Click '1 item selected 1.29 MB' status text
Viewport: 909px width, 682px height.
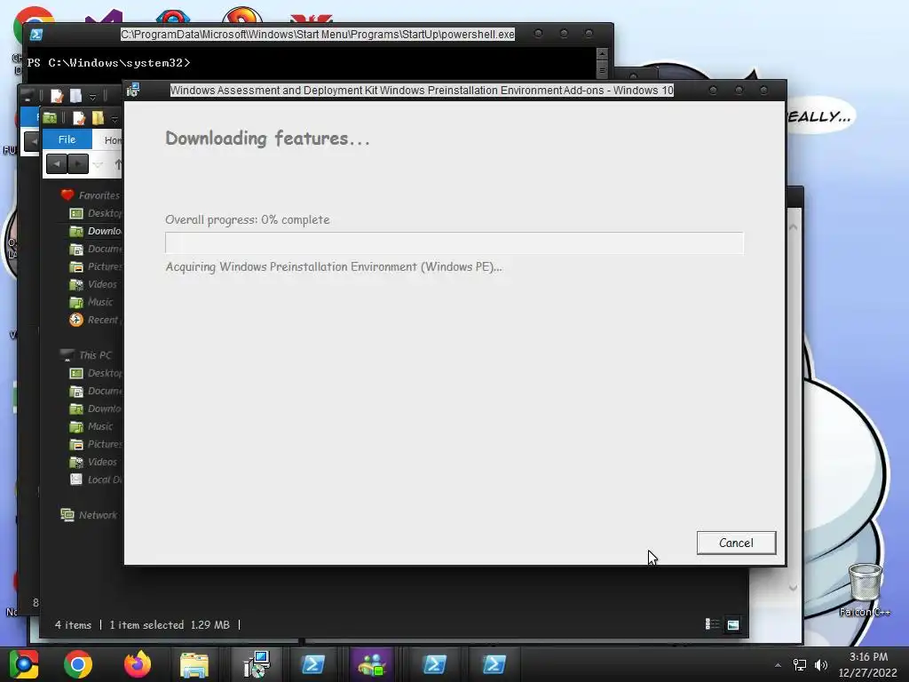(170, 624)
